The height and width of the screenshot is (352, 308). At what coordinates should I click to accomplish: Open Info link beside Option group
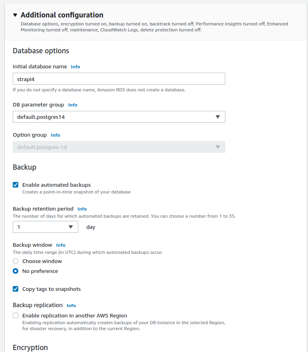click(55, 135)
